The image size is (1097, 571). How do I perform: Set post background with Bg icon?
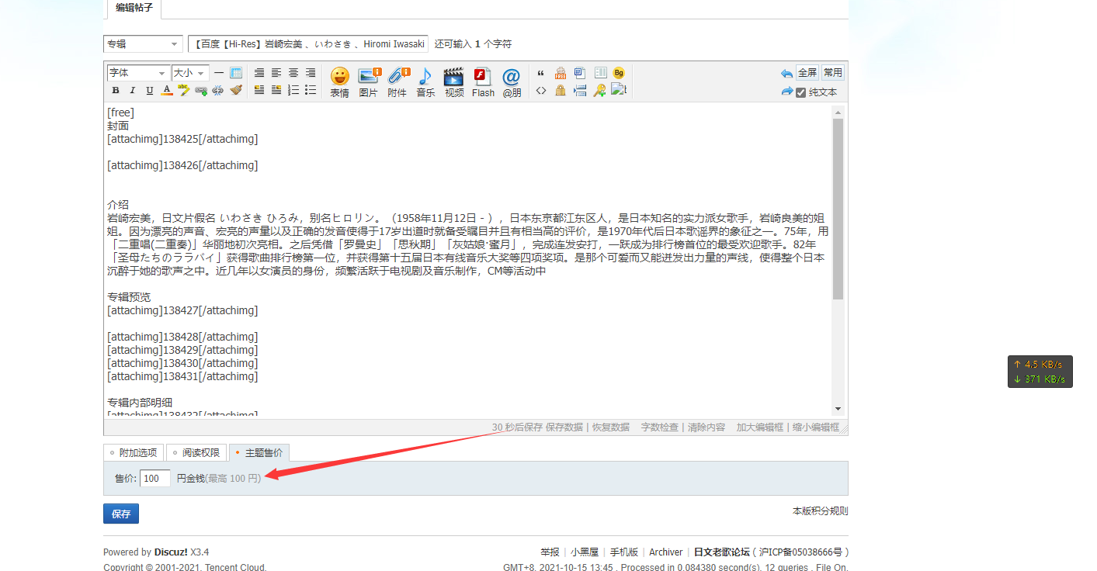click(x=619, y=73)
